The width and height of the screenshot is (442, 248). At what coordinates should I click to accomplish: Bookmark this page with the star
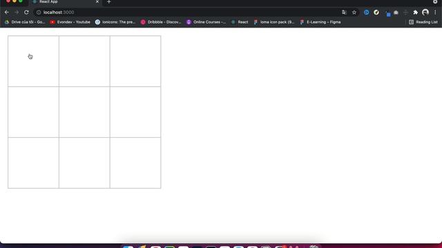point(354,12)
